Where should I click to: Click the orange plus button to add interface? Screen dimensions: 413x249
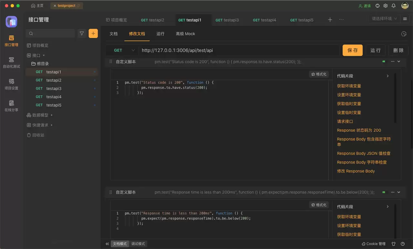[93, 34]
